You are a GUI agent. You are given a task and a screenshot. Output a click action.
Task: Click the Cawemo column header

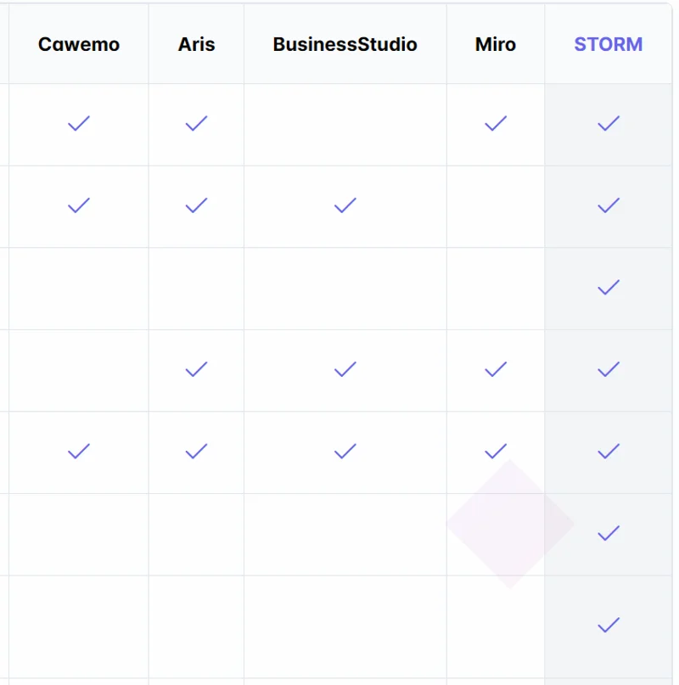click(79, 45)
